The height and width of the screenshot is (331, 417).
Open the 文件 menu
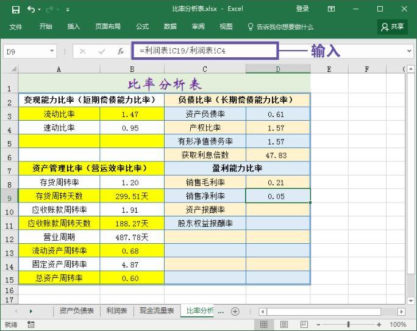(16, 27)
